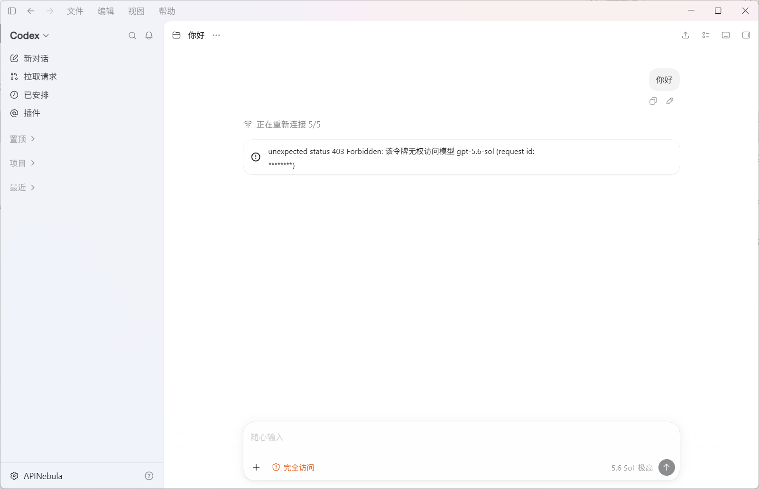Open 拉取请求 in the sidebar
The image size is (759, 489).
click(34, 76)
